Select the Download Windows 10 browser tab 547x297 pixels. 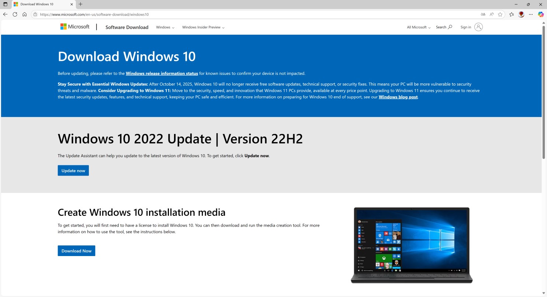[43, 4]
